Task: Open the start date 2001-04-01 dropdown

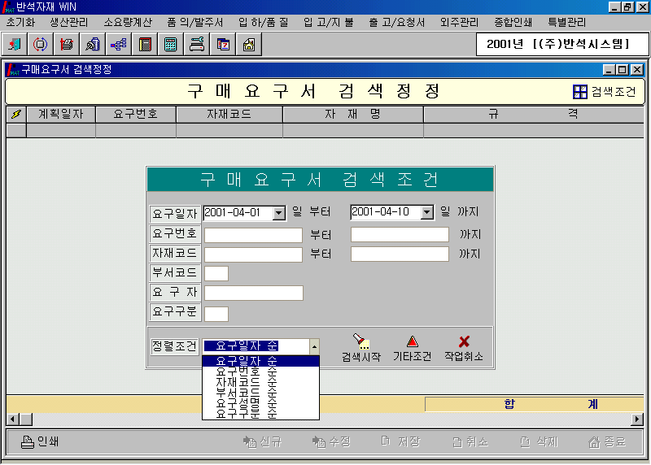Action: [x=279, y=212]
